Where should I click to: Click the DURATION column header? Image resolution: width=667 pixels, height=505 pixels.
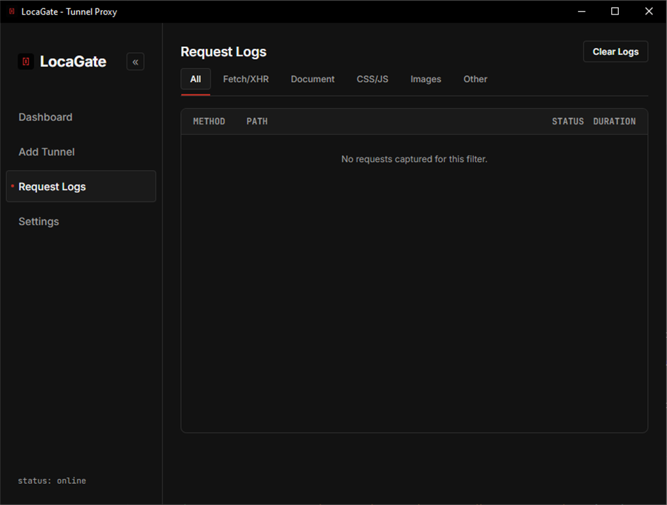click(x=614, y=122)
